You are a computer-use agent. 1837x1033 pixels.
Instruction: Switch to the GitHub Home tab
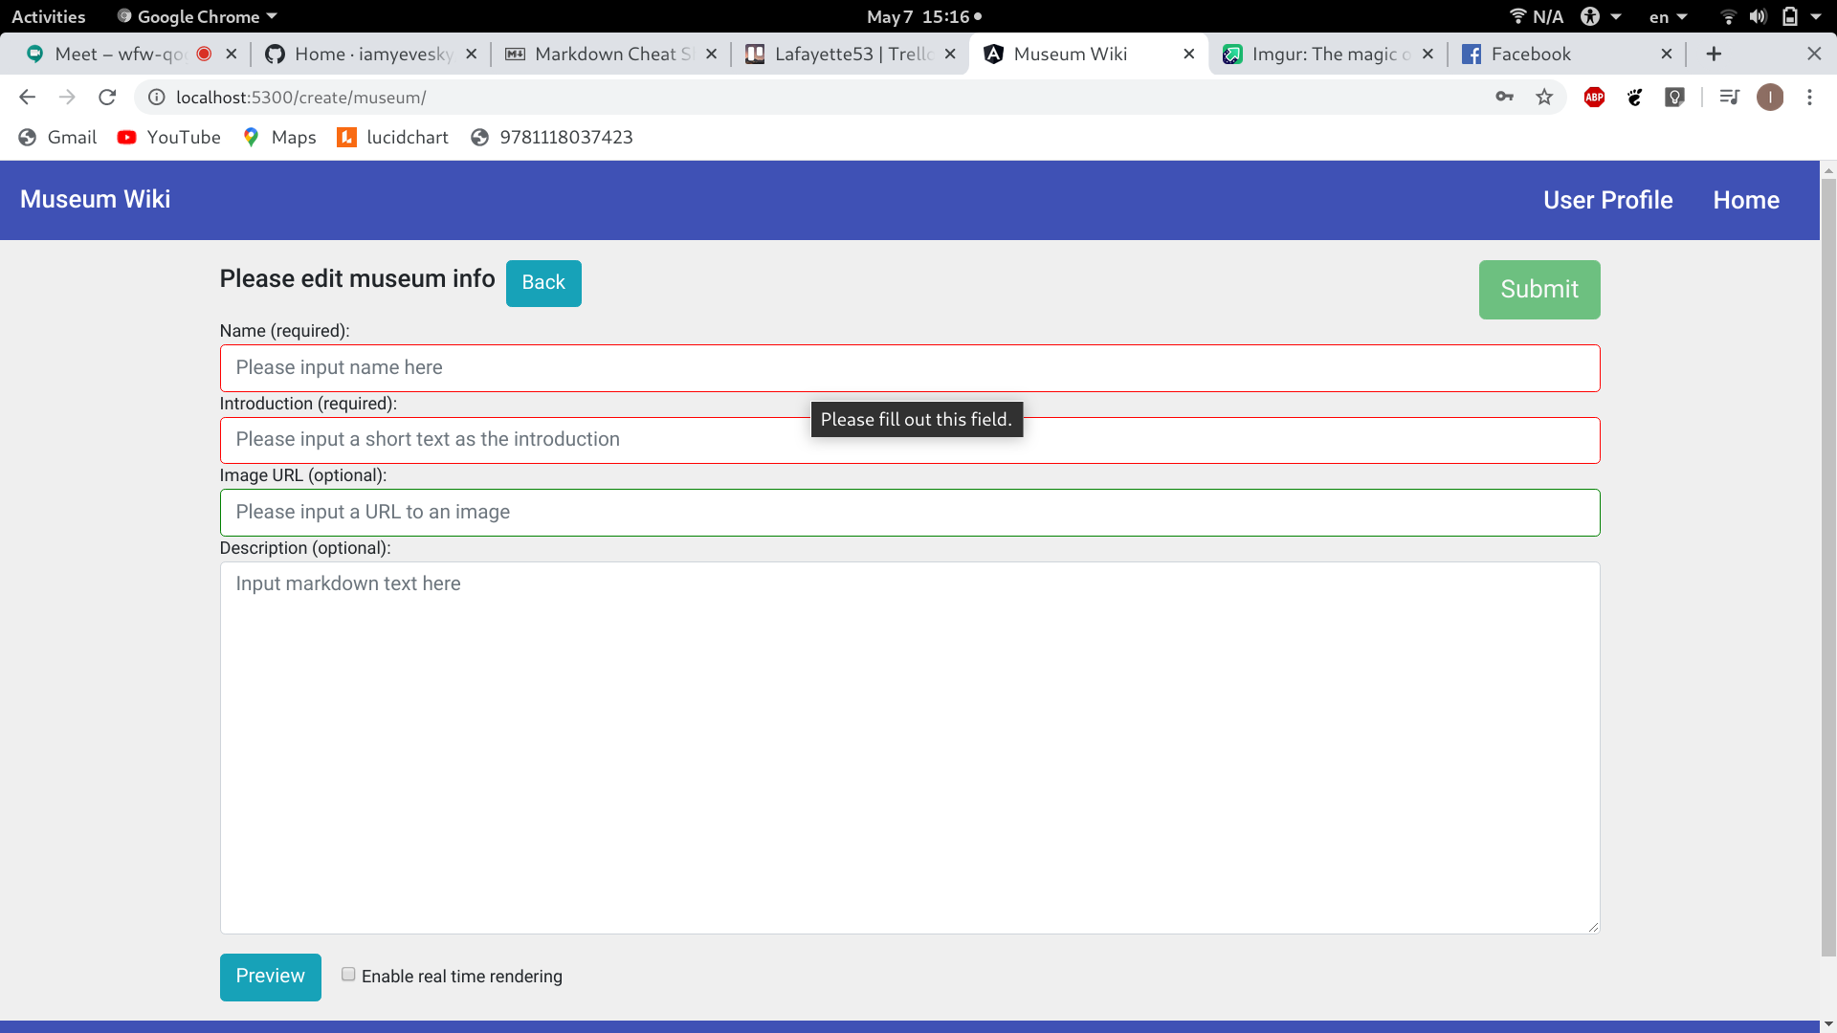[372, 54]
